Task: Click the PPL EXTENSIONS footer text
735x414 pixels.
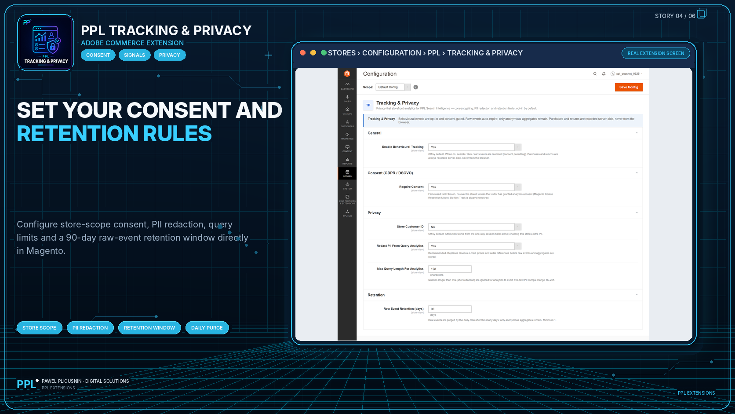Action: (696, 393)
